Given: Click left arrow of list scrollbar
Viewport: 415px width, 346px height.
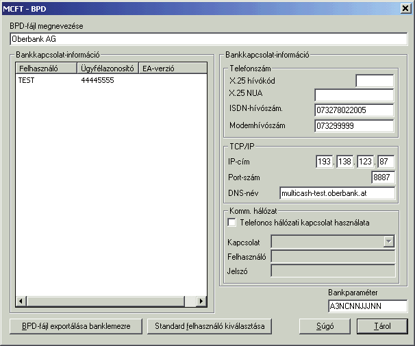Looking at the screenshot, I should [x=21, y=301].
